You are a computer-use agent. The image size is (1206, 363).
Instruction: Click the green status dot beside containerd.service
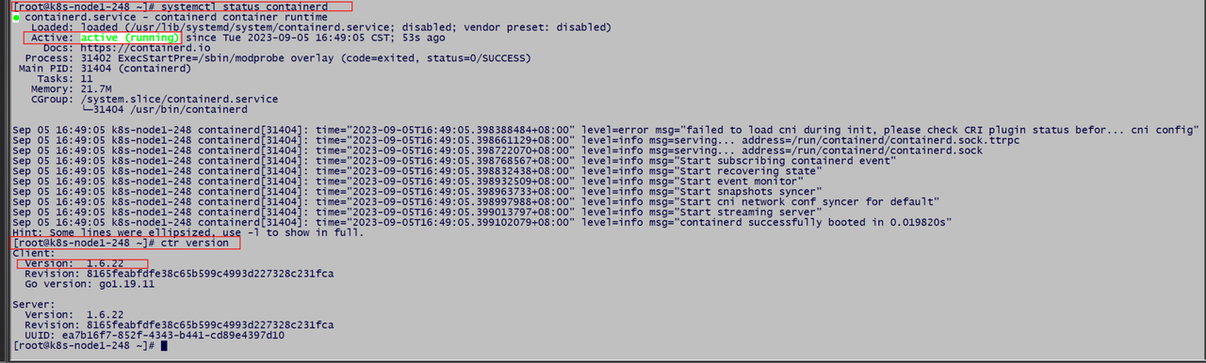17,18
